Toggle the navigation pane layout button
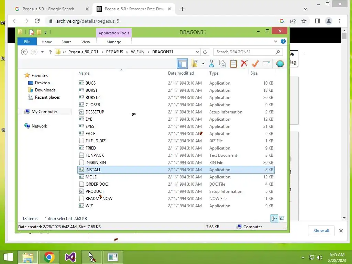Viewport: 352px width, 264px height. point(182,64)
